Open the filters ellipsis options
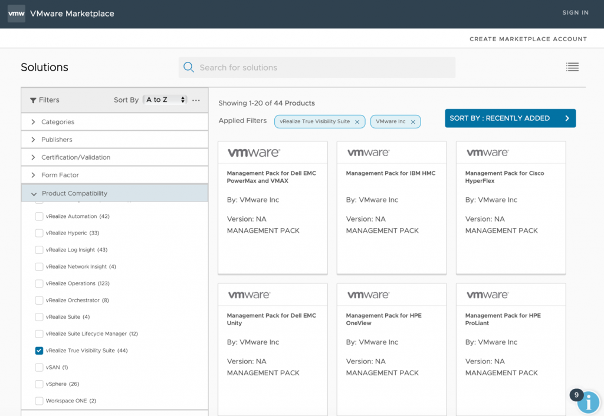Screen dimensions: 604x416 (196, 100)
